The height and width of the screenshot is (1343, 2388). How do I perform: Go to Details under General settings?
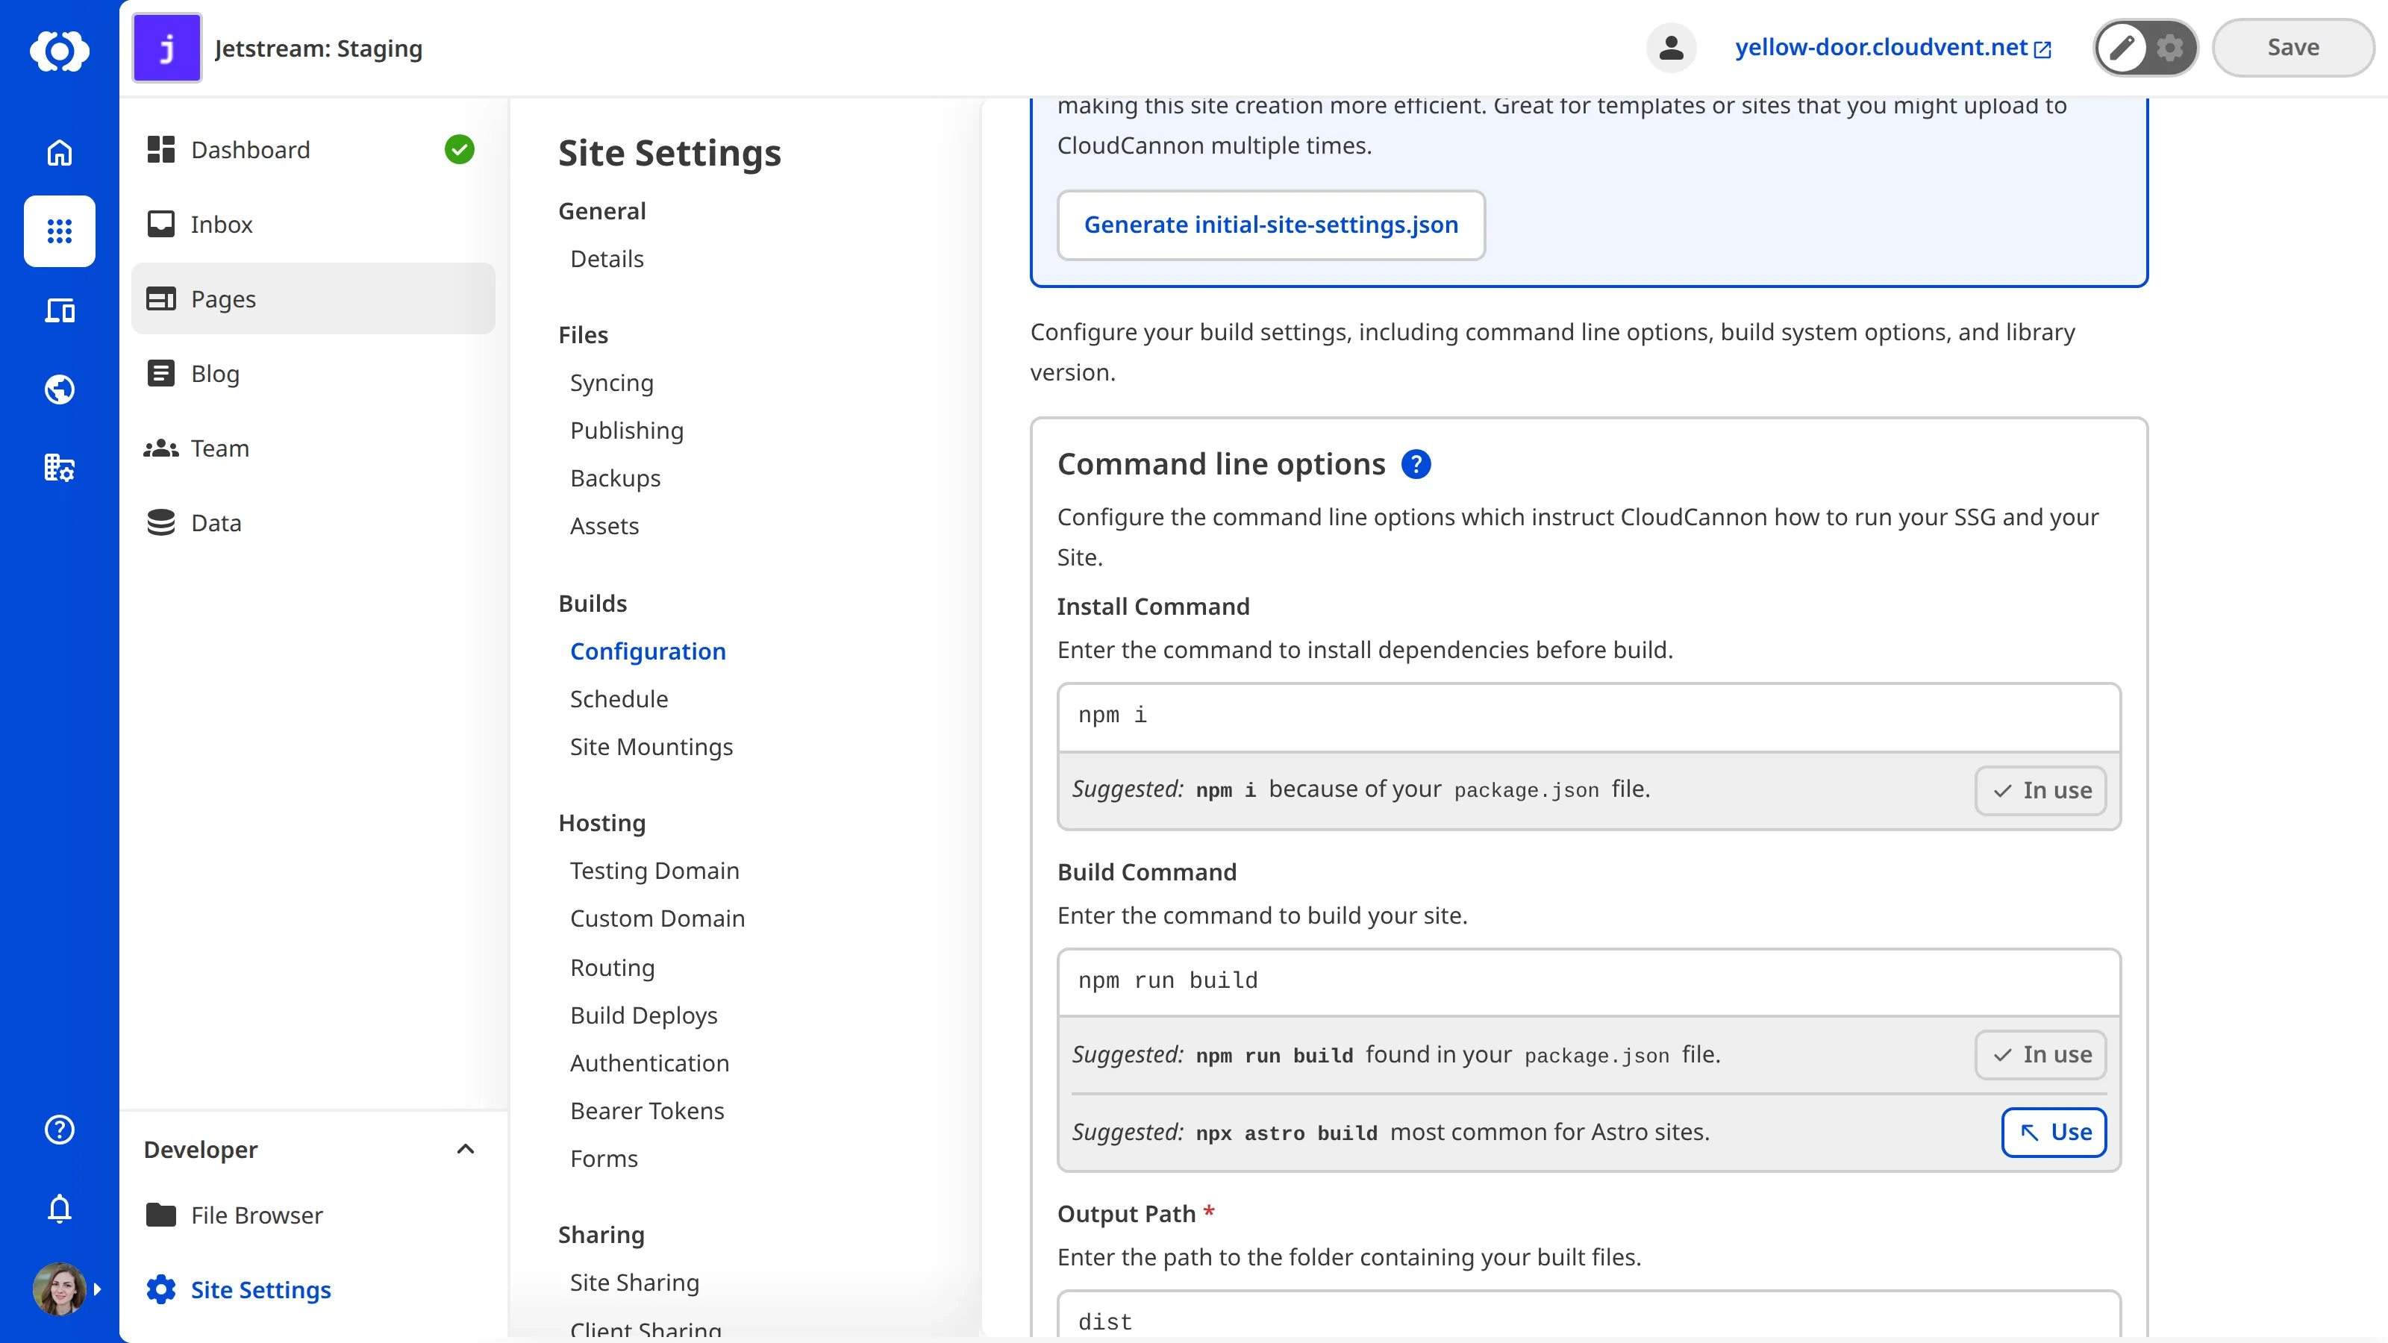point(606,259)
